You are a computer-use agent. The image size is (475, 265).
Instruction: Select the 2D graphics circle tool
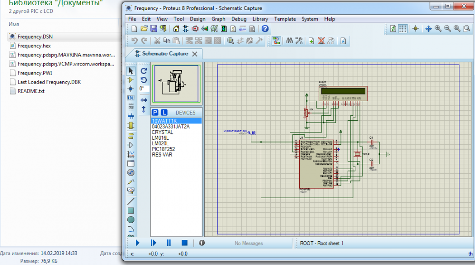click(x=131, y=220)
